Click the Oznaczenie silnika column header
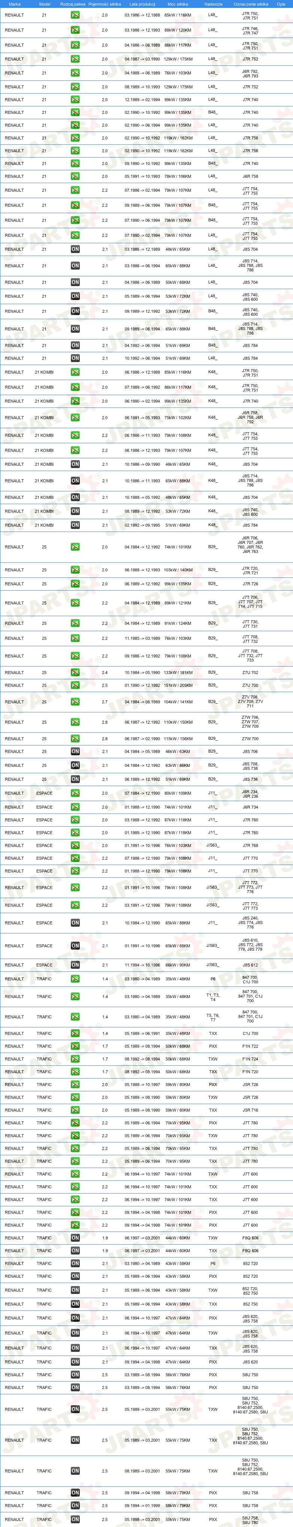 [250, 4]
